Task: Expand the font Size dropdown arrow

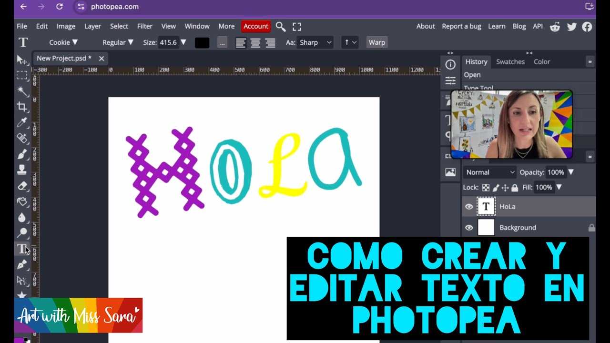Action: [183, 42]
